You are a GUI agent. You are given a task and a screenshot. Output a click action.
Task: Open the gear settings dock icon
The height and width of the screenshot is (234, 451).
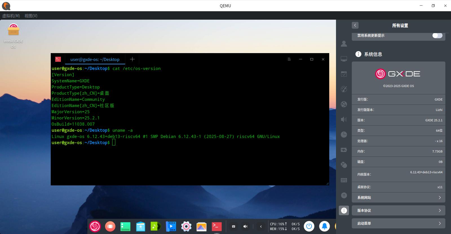coord(186,226)
